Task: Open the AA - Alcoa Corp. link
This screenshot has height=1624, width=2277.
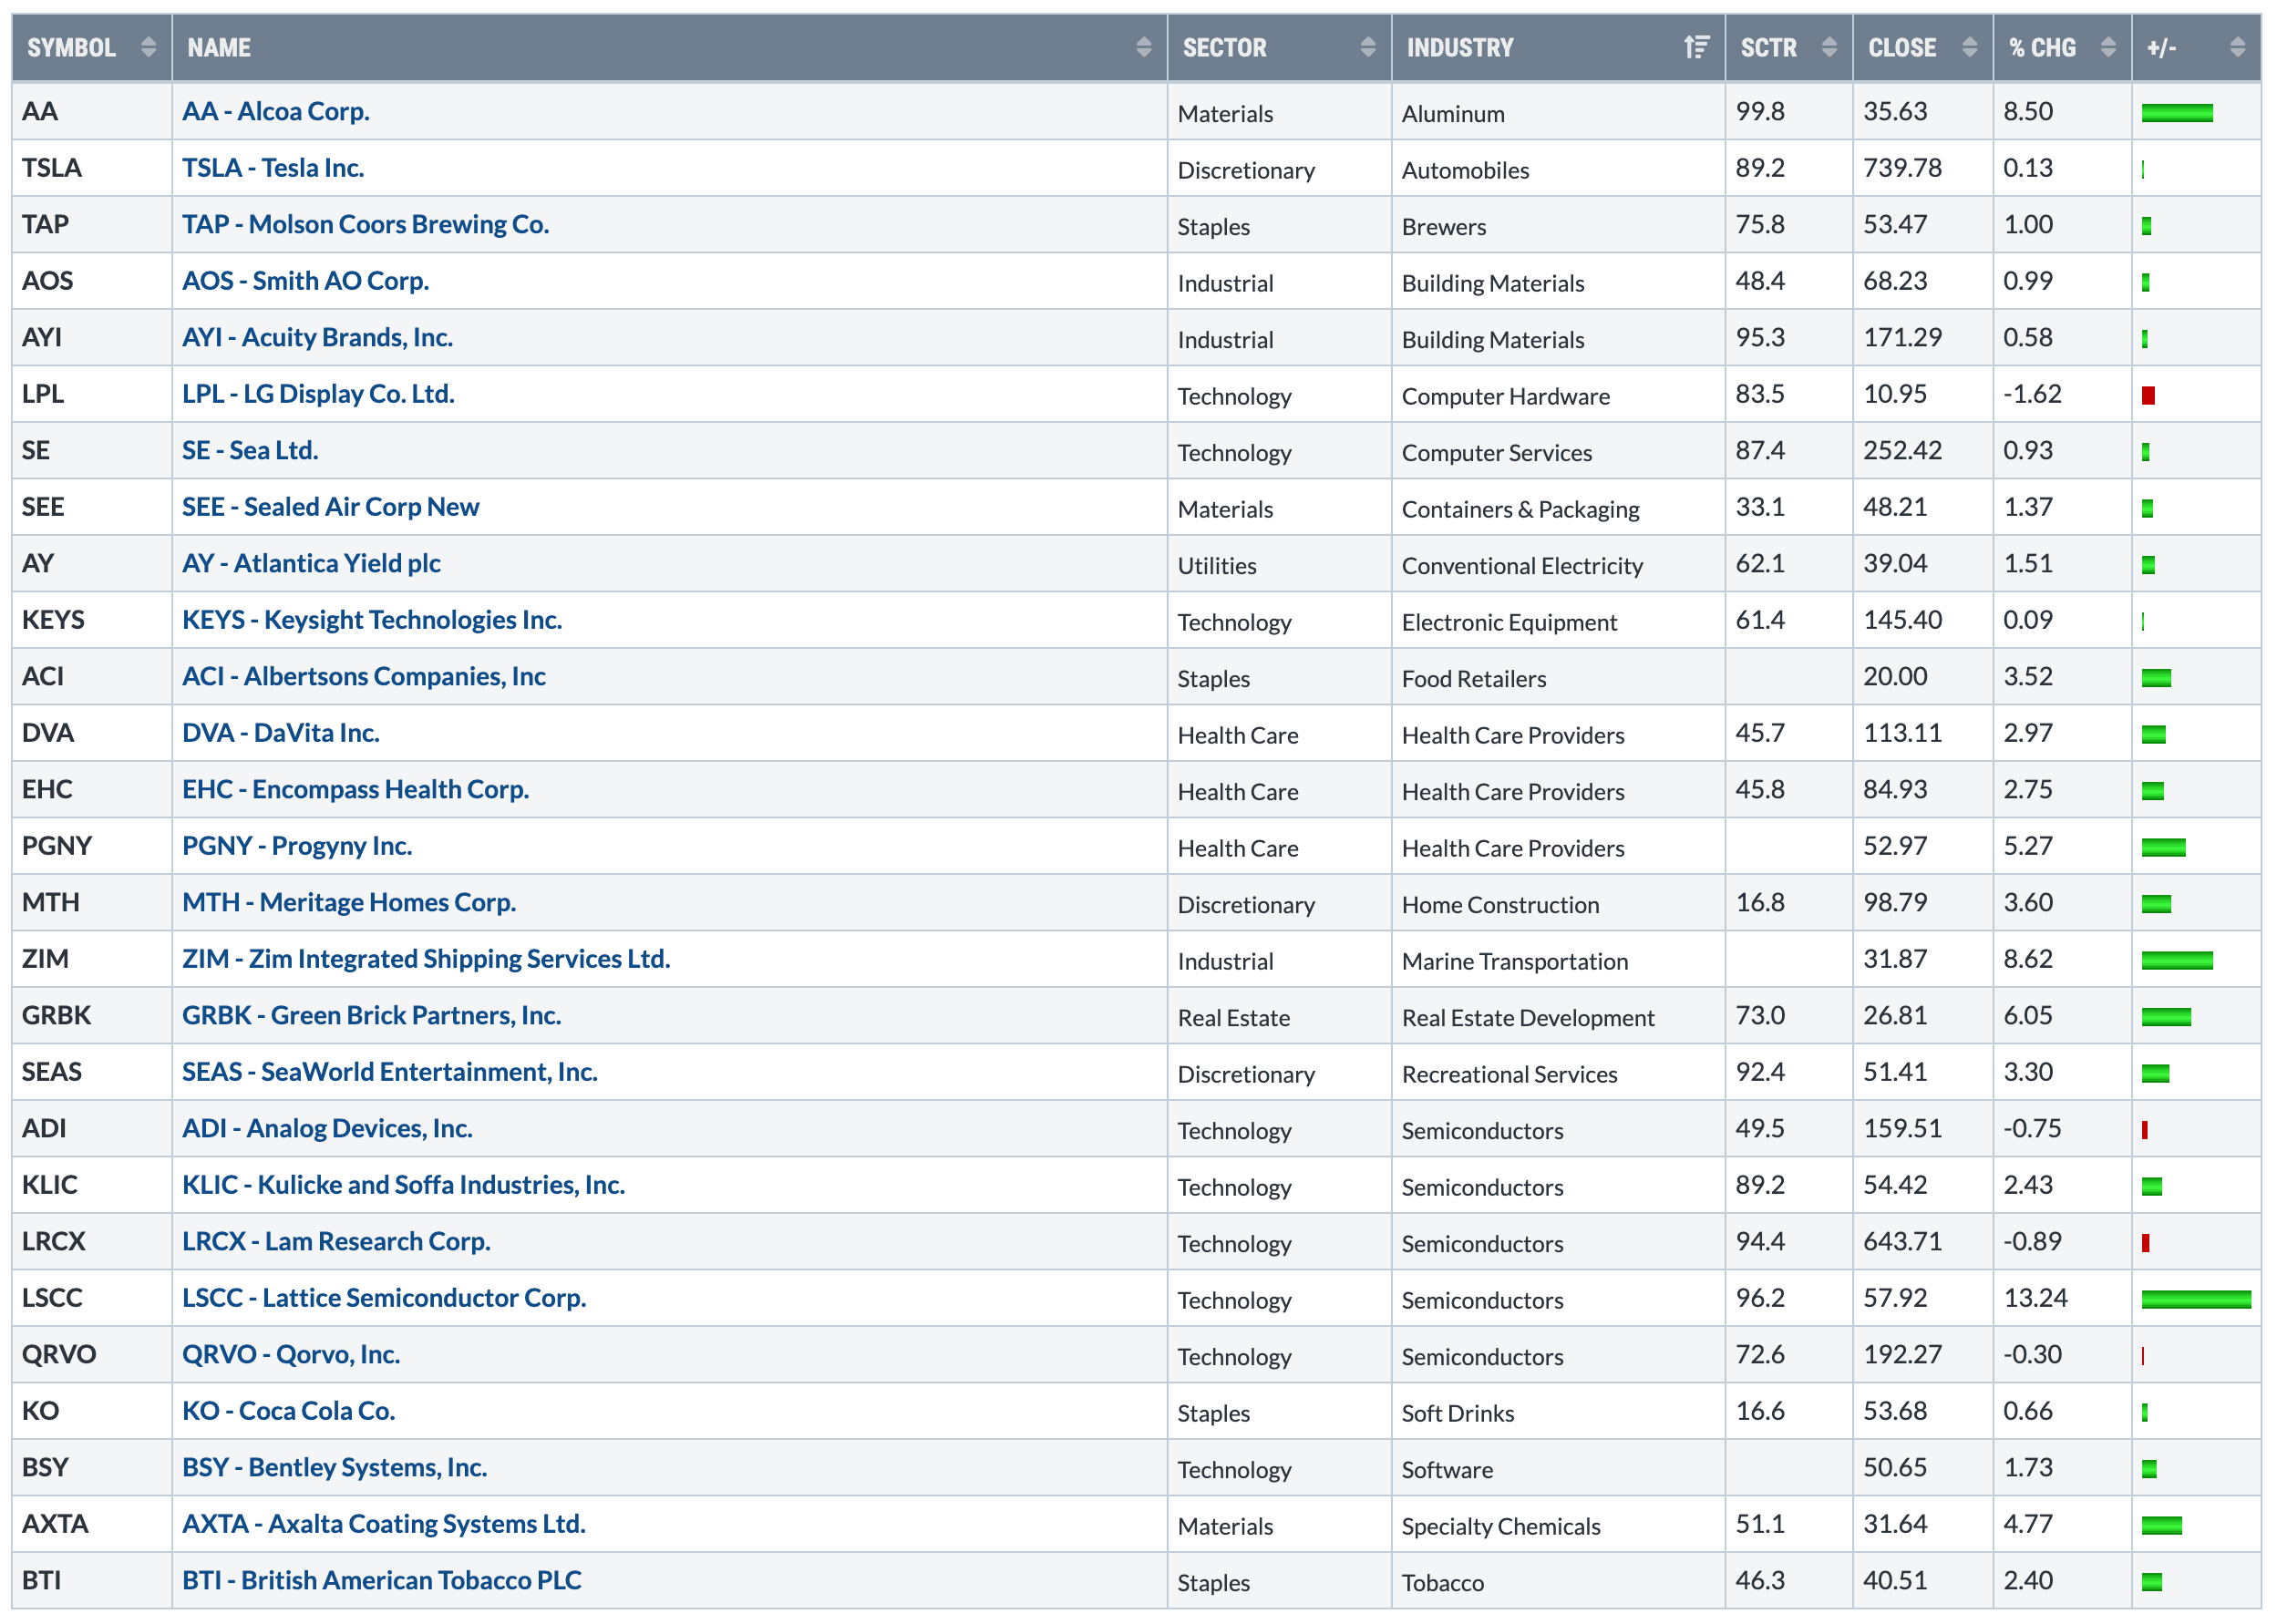Action: [x=276, y=111]
